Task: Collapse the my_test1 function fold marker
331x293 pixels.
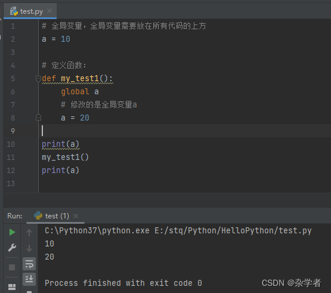Action: pos(38,79)
